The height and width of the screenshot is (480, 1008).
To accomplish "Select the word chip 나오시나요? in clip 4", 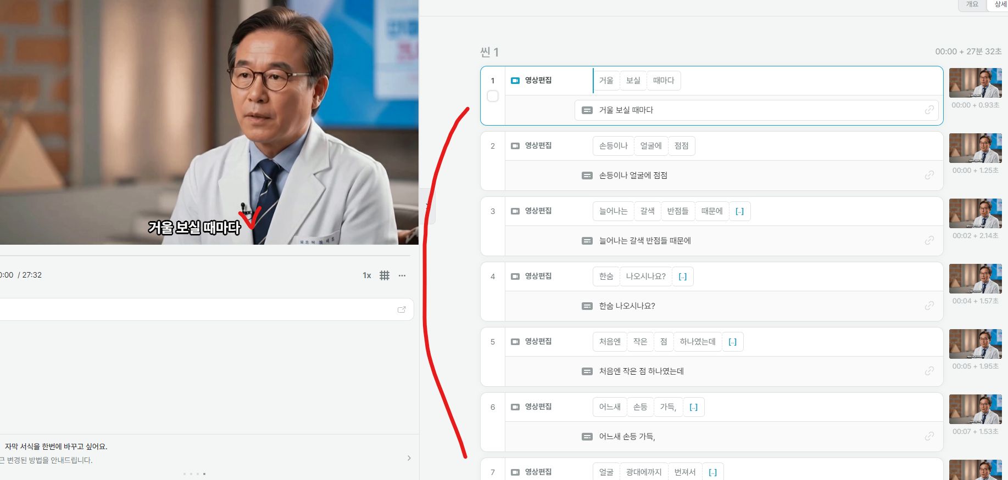I will tap(646, 276).
